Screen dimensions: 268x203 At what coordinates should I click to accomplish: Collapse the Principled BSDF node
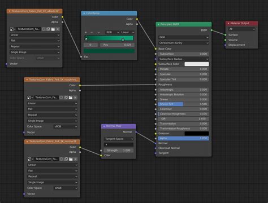(158, 24)
